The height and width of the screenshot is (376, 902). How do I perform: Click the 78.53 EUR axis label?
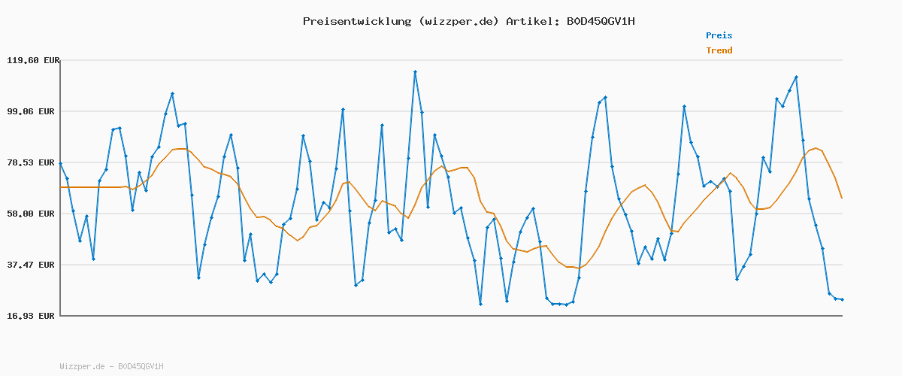pyautogui.click(x=32, y=162)
